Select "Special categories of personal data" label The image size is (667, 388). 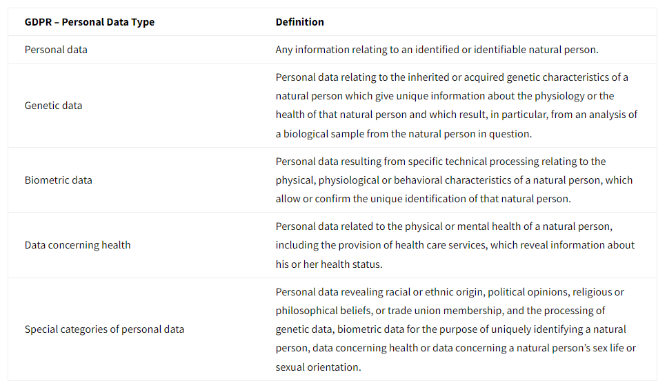click(104, 329)
